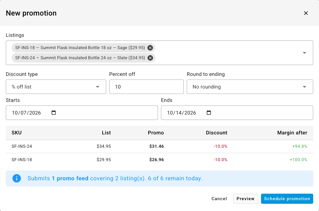
Task: Click the Discount column header
Action: [x=216, y=133]
